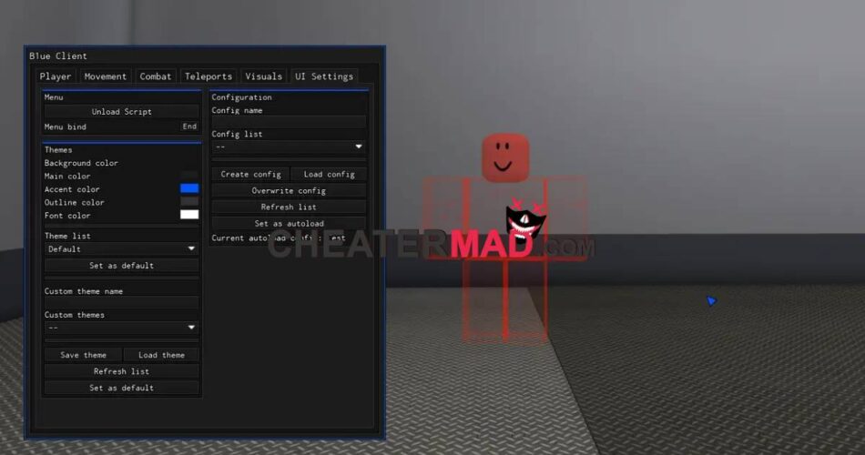The image size is (865, 455).
Task: Click the Overwrite config button
Action: tap(289, 190)
